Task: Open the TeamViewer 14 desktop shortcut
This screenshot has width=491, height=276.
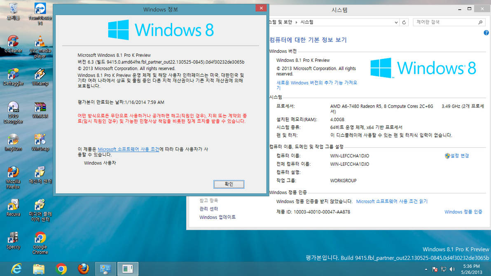Action: point(40,14)
